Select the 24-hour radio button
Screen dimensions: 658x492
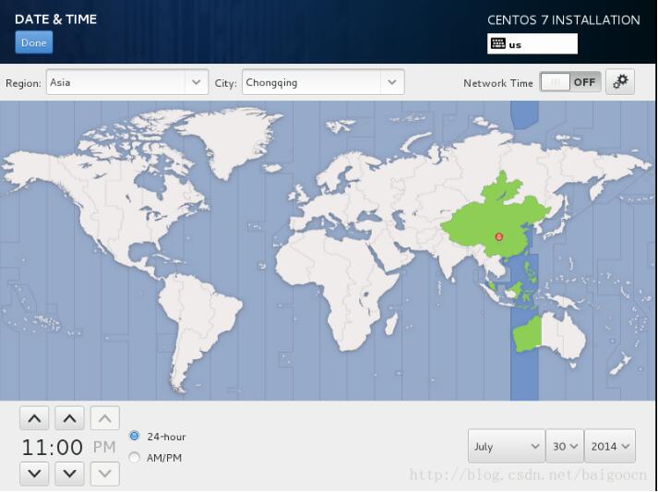135,437
